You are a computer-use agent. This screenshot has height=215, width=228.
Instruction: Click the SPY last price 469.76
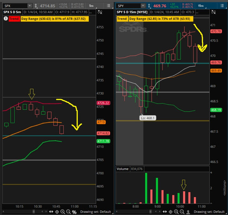tap(160, 6)
